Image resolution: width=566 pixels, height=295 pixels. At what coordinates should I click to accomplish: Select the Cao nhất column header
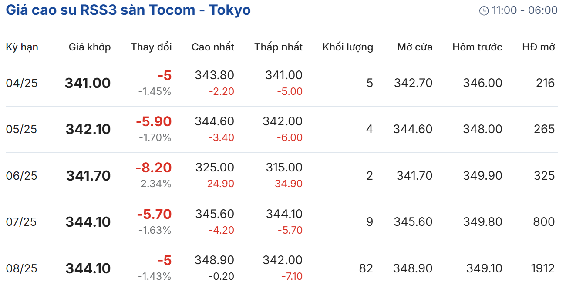[x=212, y=47]
